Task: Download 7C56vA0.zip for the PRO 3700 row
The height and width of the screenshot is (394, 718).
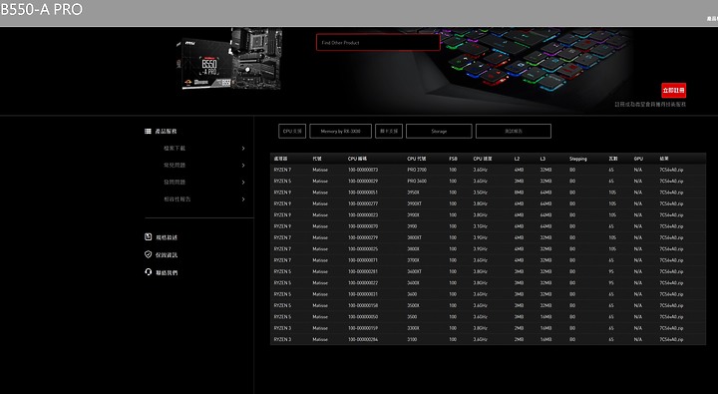Action: 671,170
